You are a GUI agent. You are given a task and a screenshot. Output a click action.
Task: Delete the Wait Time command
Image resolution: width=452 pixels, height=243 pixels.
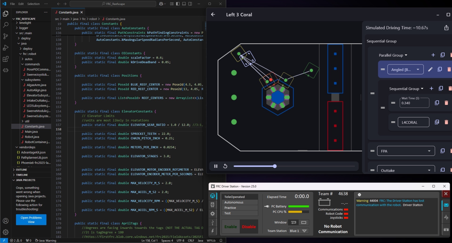point(446,103)
